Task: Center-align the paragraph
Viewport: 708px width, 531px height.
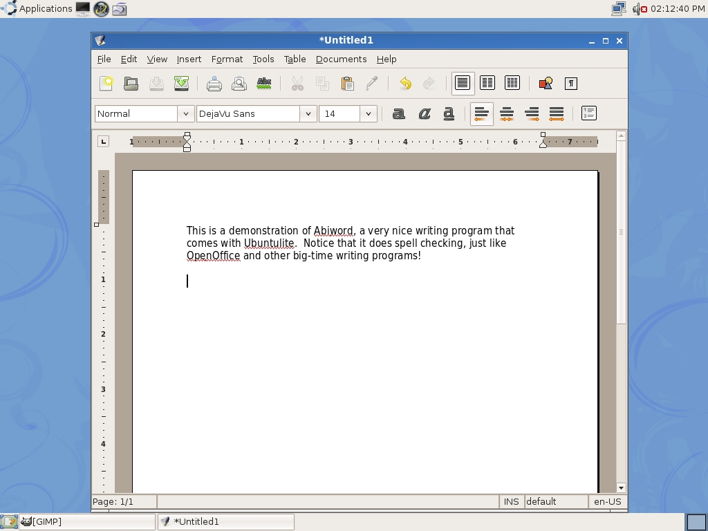Action: click(x=507, y=114)
